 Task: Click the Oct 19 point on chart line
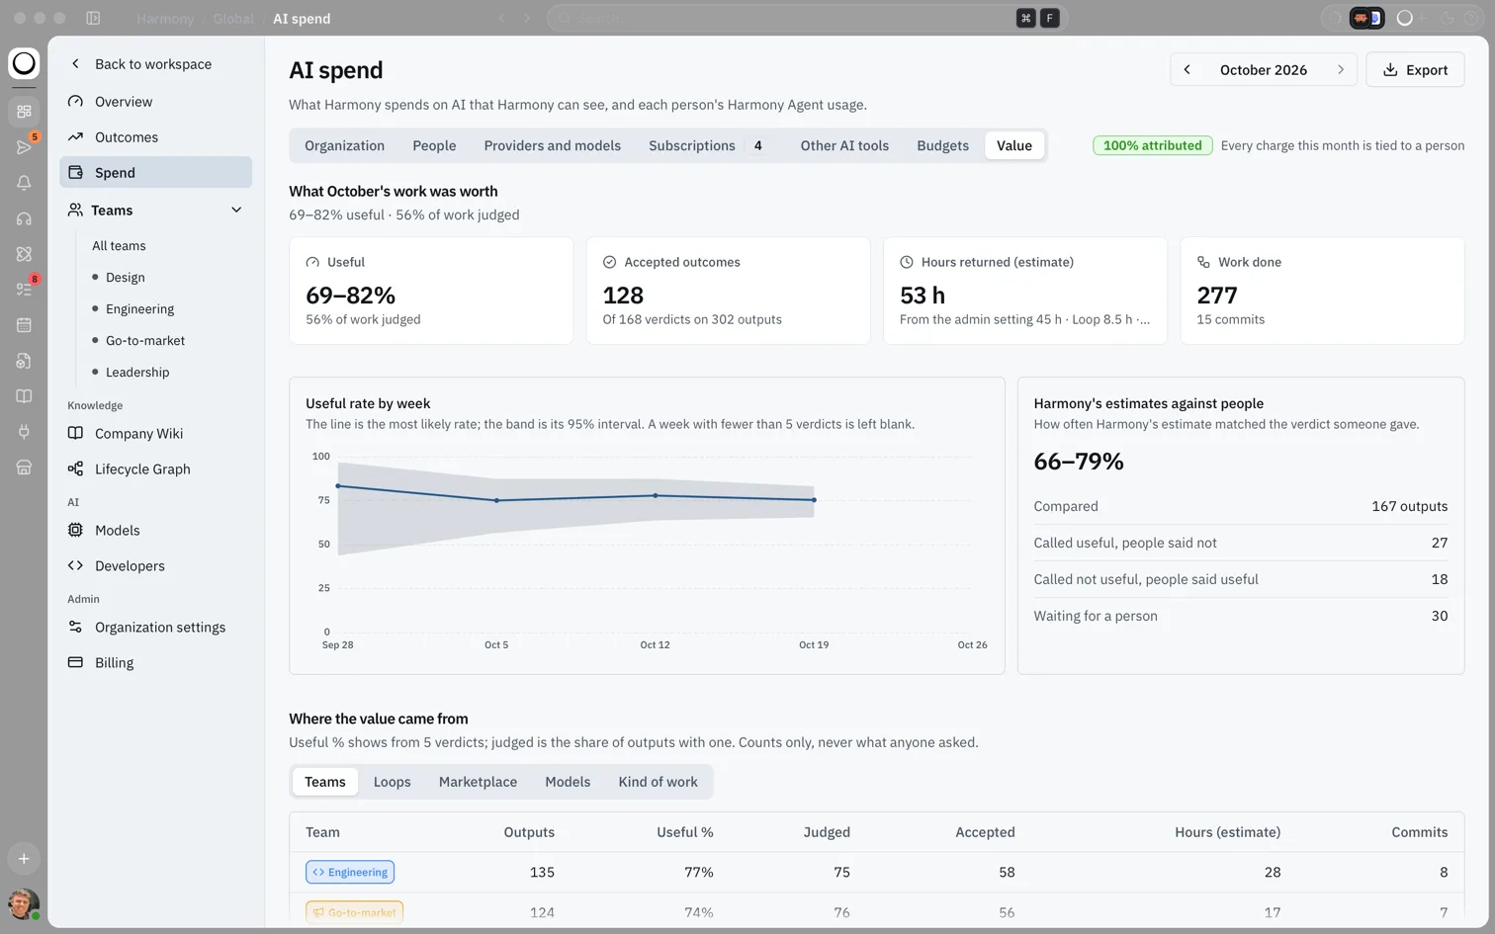[814, 500]
